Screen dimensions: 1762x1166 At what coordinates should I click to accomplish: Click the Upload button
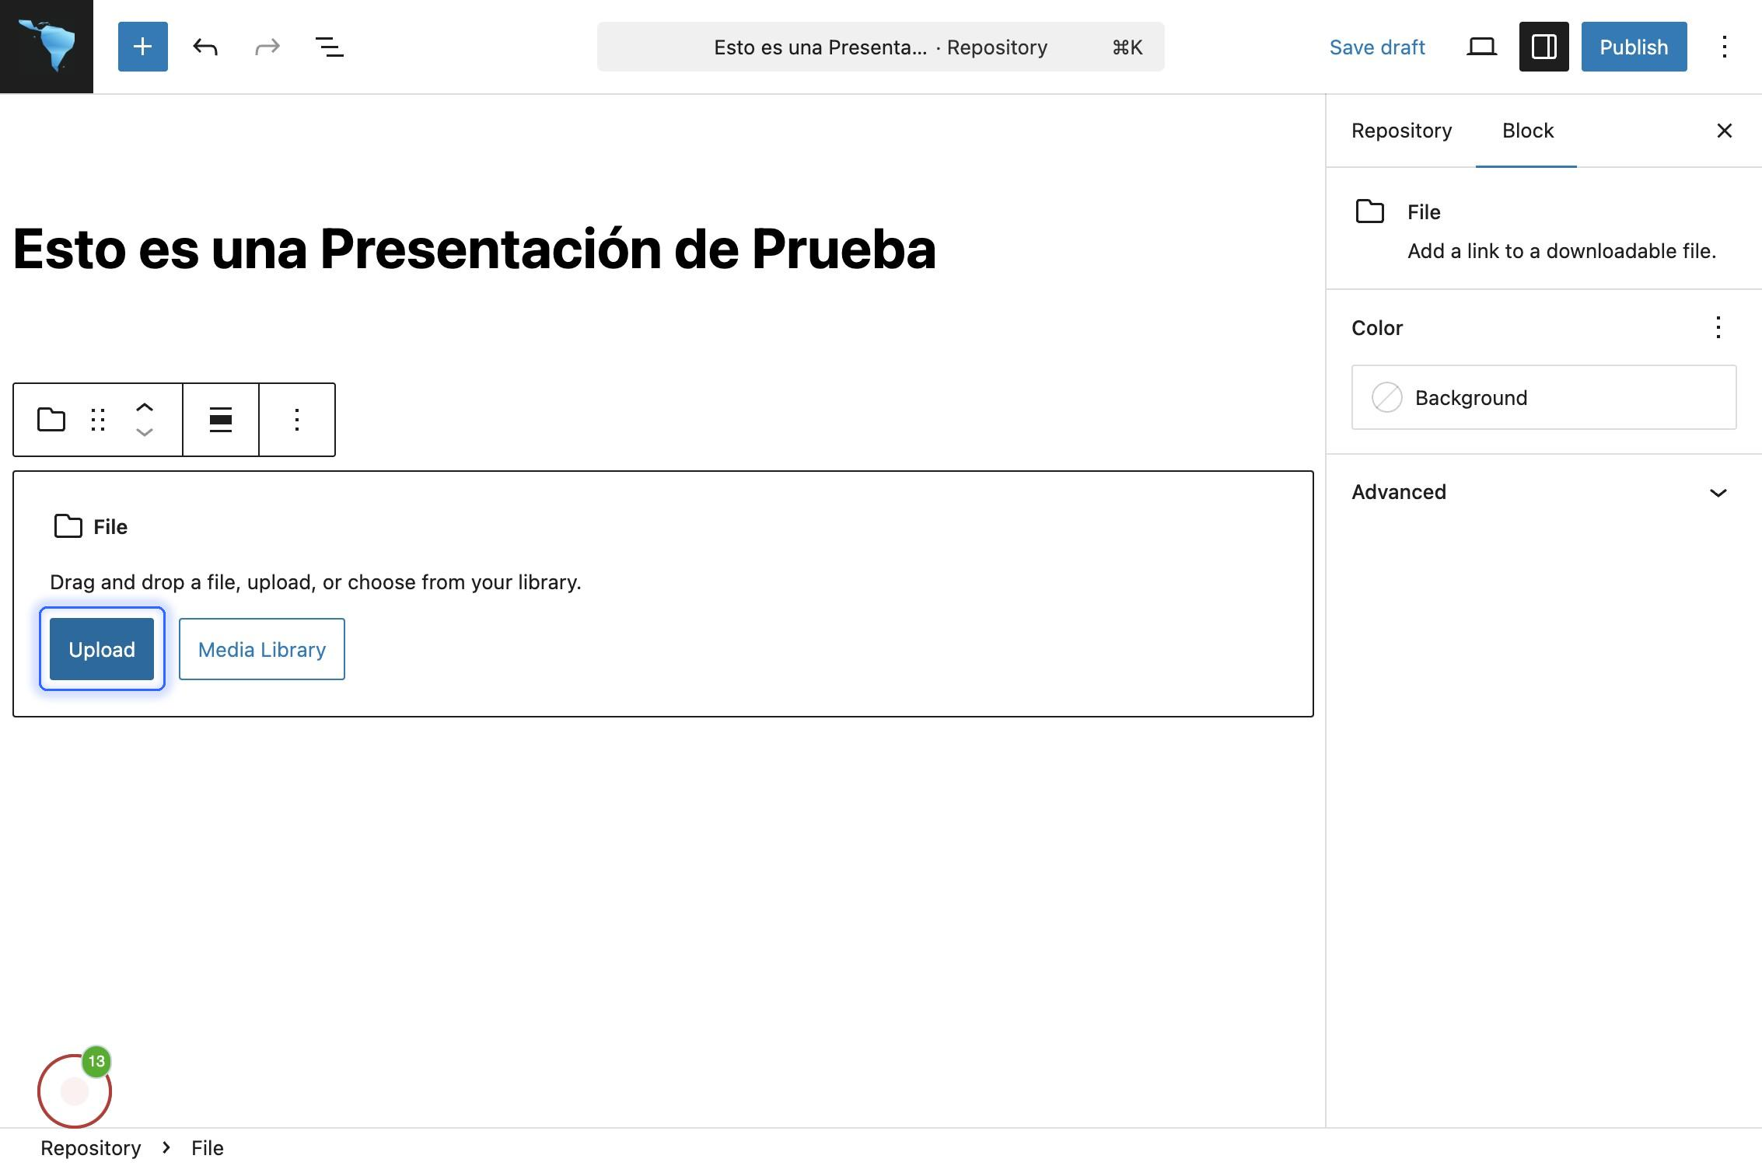click(x=102, y=649)
